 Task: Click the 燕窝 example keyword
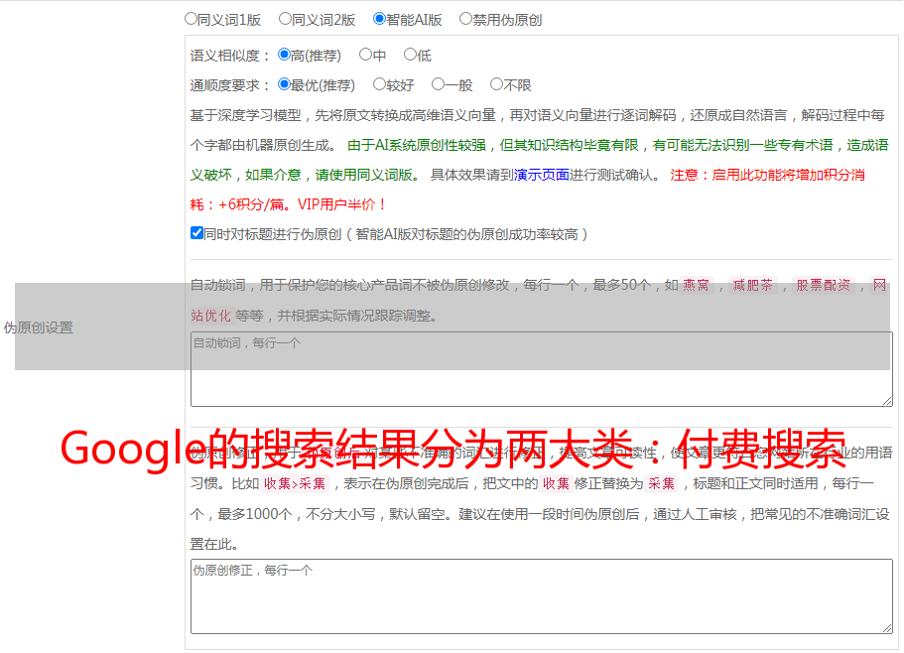point(697,285)
